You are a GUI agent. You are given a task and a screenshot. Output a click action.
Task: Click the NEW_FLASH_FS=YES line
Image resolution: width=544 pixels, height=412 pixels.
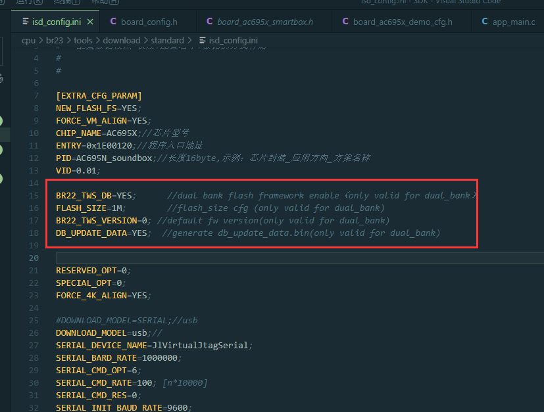[99, 108]
